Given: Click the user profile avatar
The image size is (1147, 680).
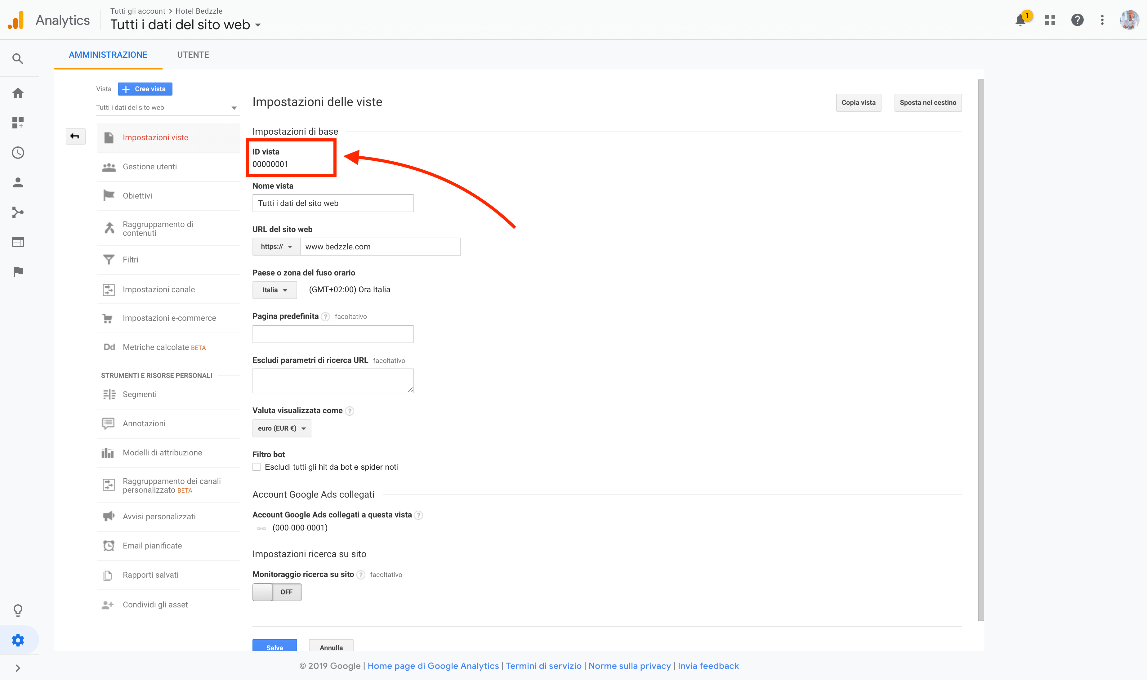Looking at the screenshot, I should pos(1129,20).
